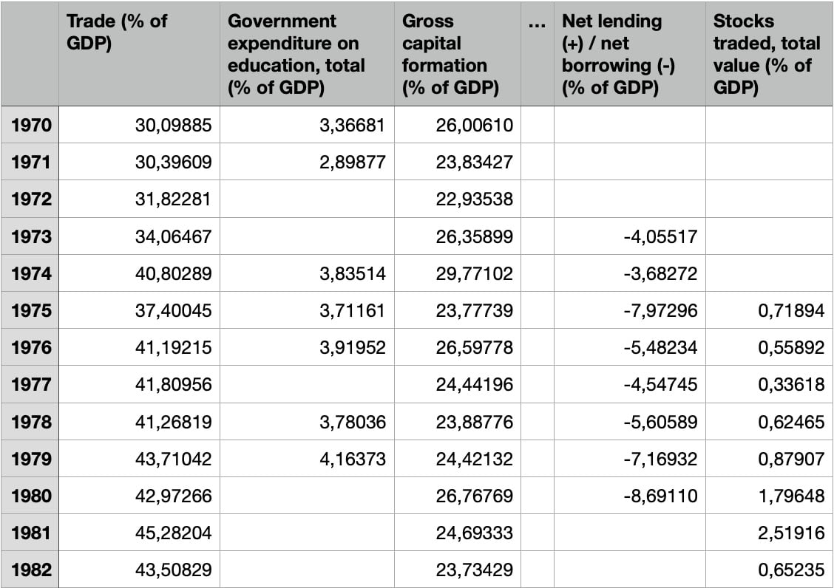Click the 1981 trade value 45,28204

pos(139,532)
